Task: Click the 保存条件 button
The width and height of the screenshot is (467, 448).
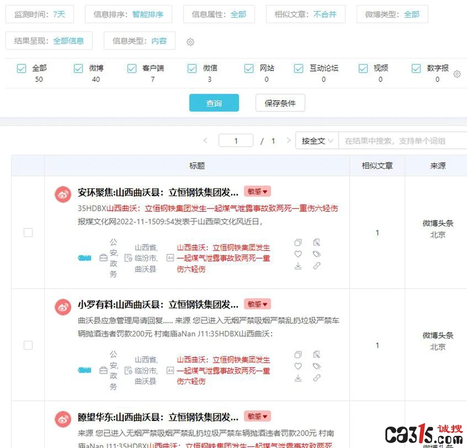Action: pyautogui.click(x=280, y=103)
